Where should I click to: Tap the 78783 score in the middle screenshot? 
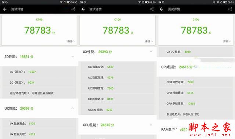click(116, 30)
